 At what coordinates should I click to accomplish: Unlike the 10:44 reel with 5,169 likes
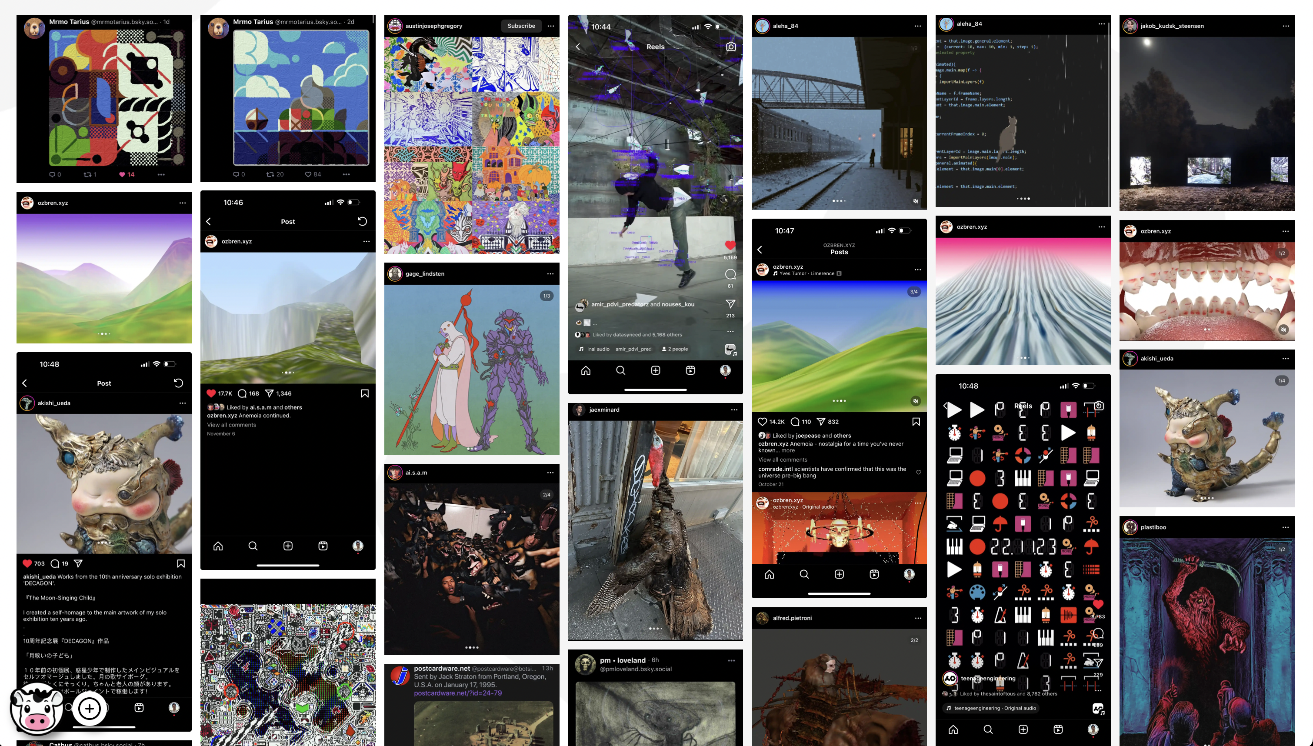tap(730, 246)
